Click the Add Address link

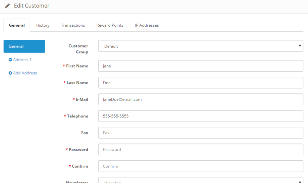(x=25, y=73)
